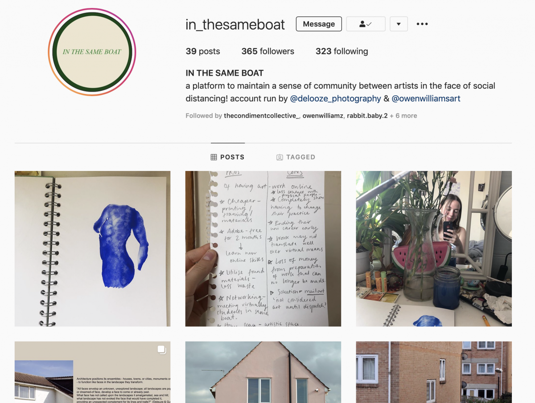Visit the @delooze_photography profile link

pos(335,99)
